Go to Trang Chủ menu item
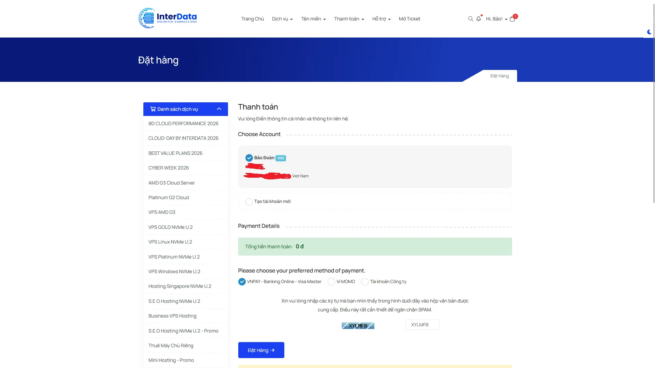655x368 pixels. click(252, 19)
